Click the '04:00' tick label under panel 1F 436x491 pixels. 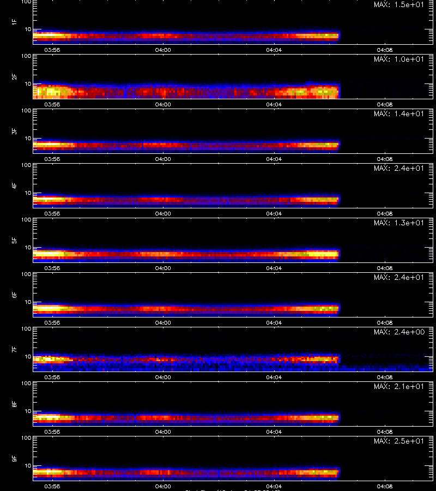(163, 50)
